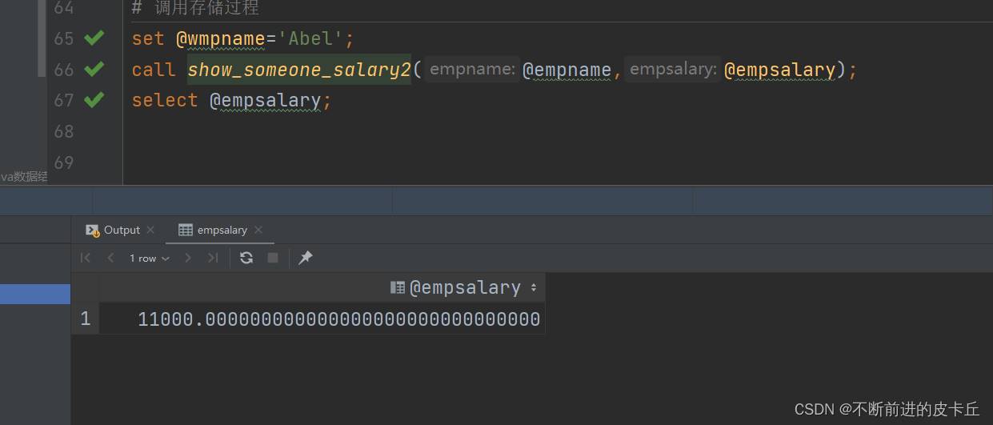The image size is (993, 425).
Task: Jump to last page of results
Action: (x=212, y=258)
